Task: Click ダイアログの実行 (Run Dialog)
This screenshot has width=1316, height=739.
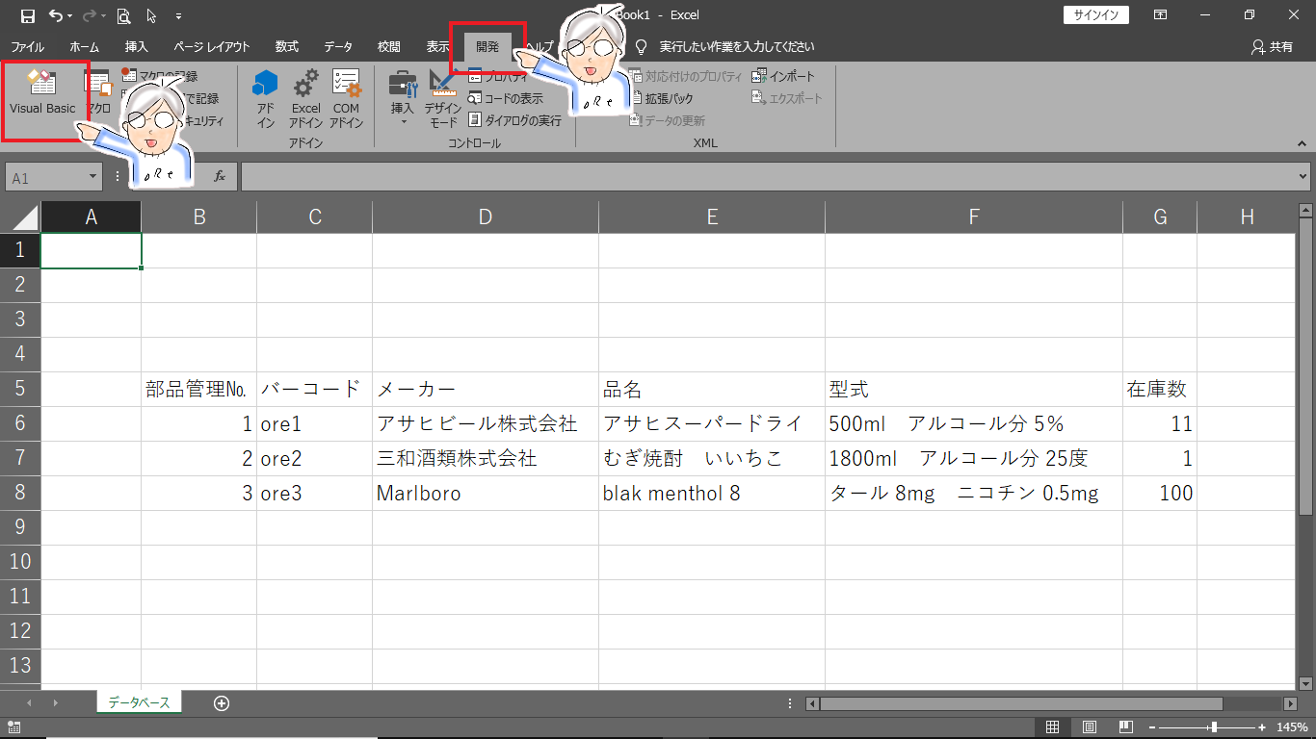Action: click(x=514, y=120)
